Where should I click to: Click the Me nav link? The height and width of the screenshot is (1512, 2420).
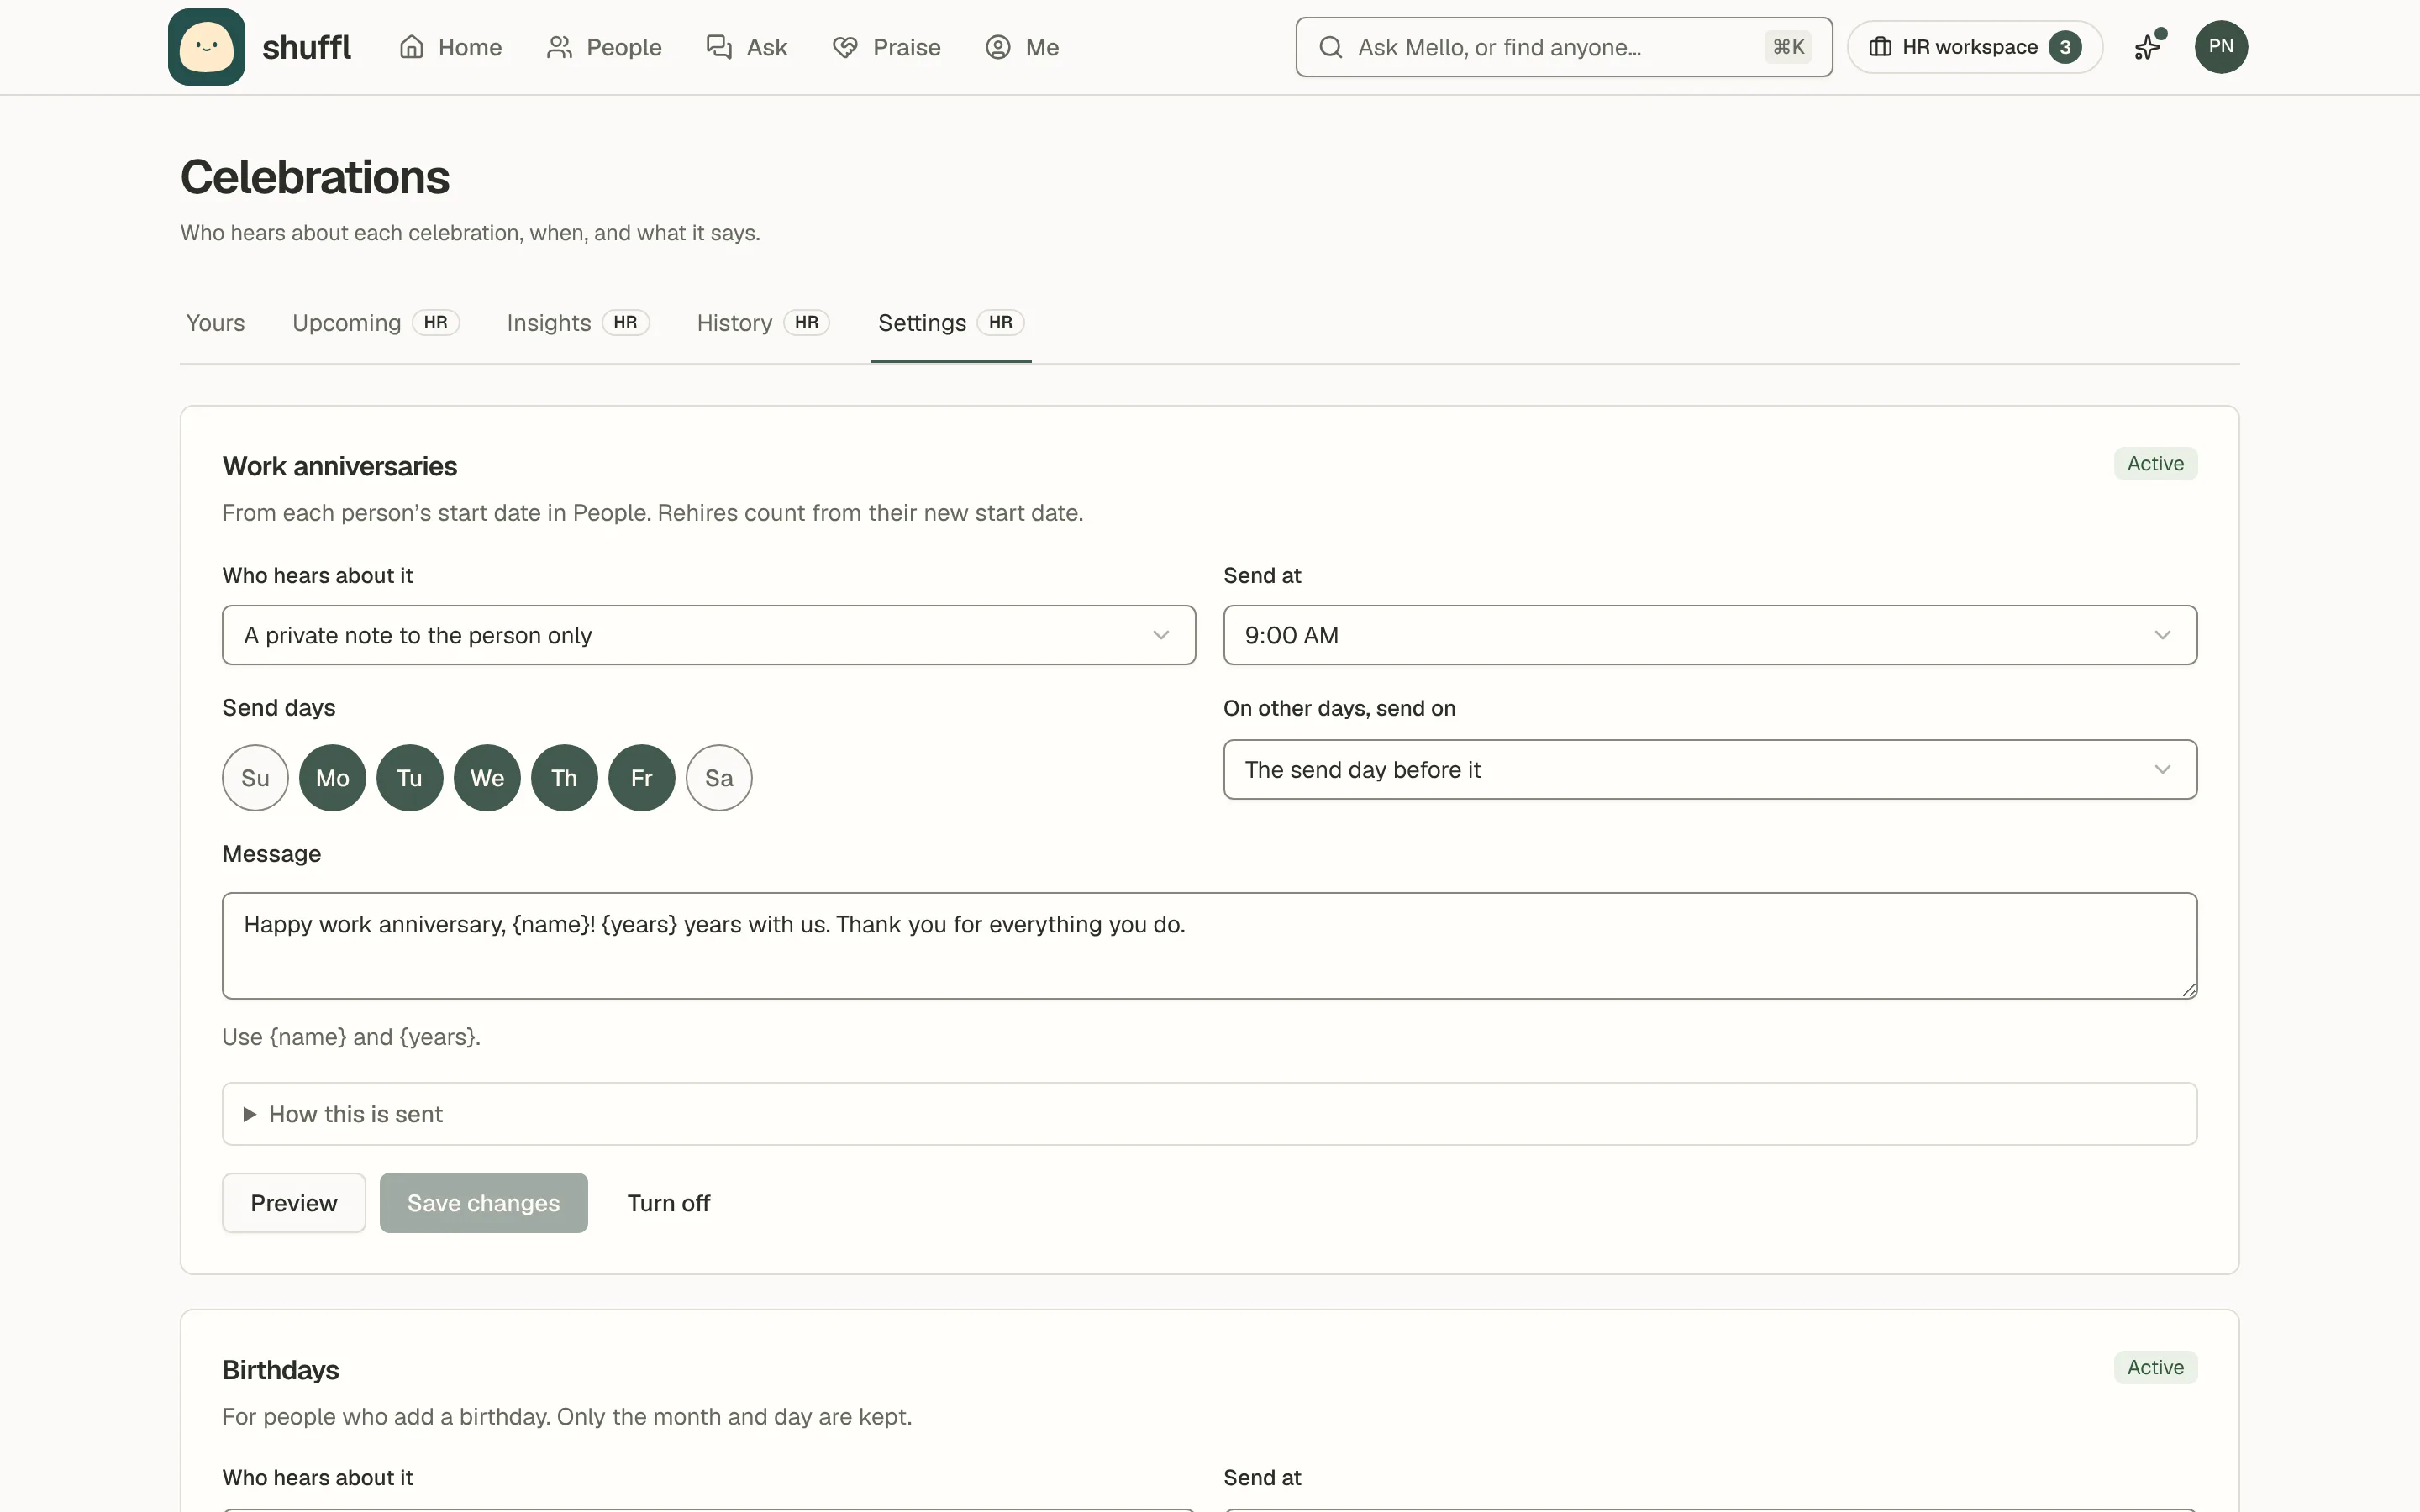[x=1022, y=47]
